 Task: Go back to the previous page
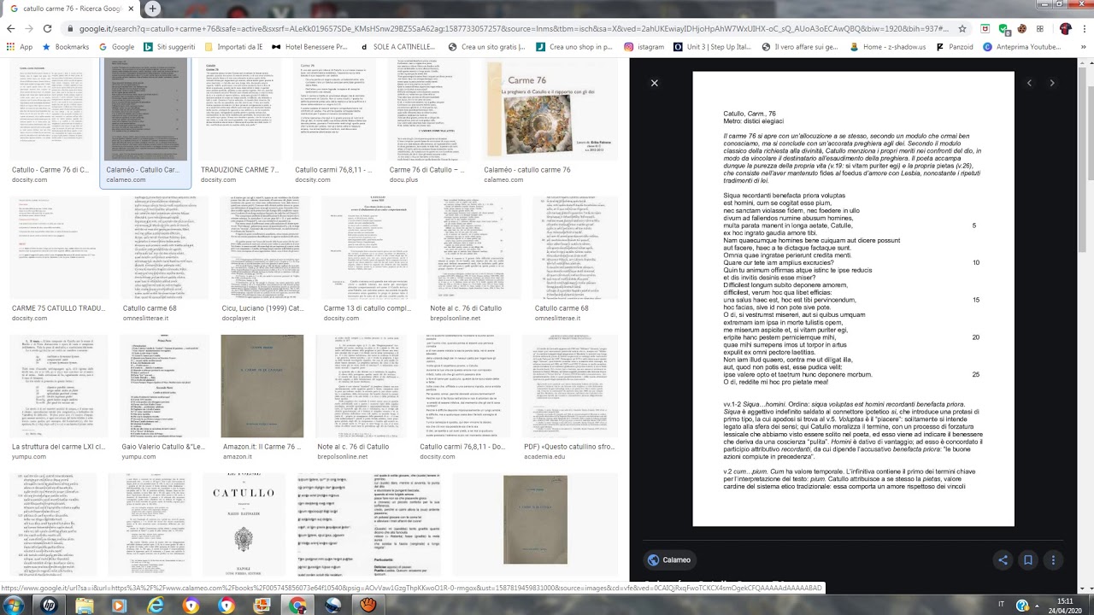10,28
